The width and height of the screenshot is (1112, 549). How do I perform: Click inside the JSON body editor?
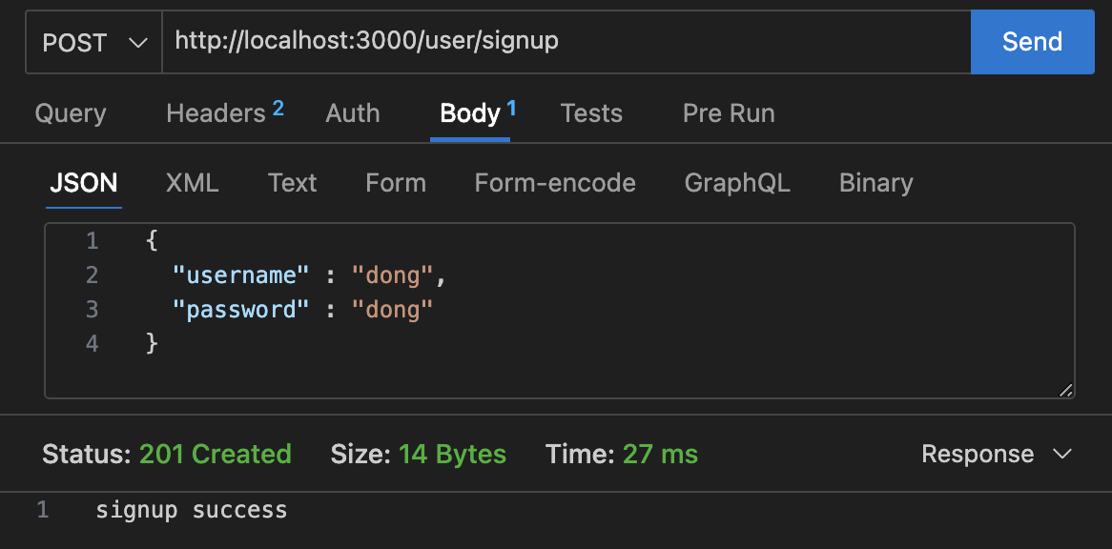560,311
